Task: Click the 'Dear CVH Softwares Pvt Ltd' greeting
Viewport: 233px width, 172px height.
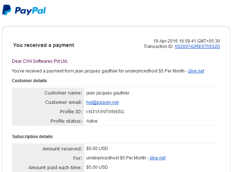Action: 40,61
